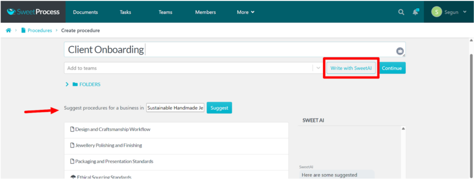The width and height of the screenshot is (474, 180).
Task: Click the Procedures document icon in breadcrumb
Action: coord(23,30)
